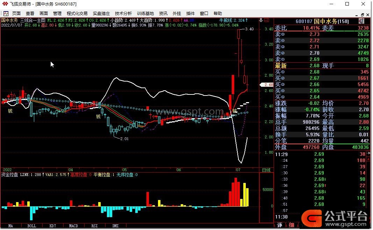
Task: Click the 买 2.67 bid price row
Action: 322,78
